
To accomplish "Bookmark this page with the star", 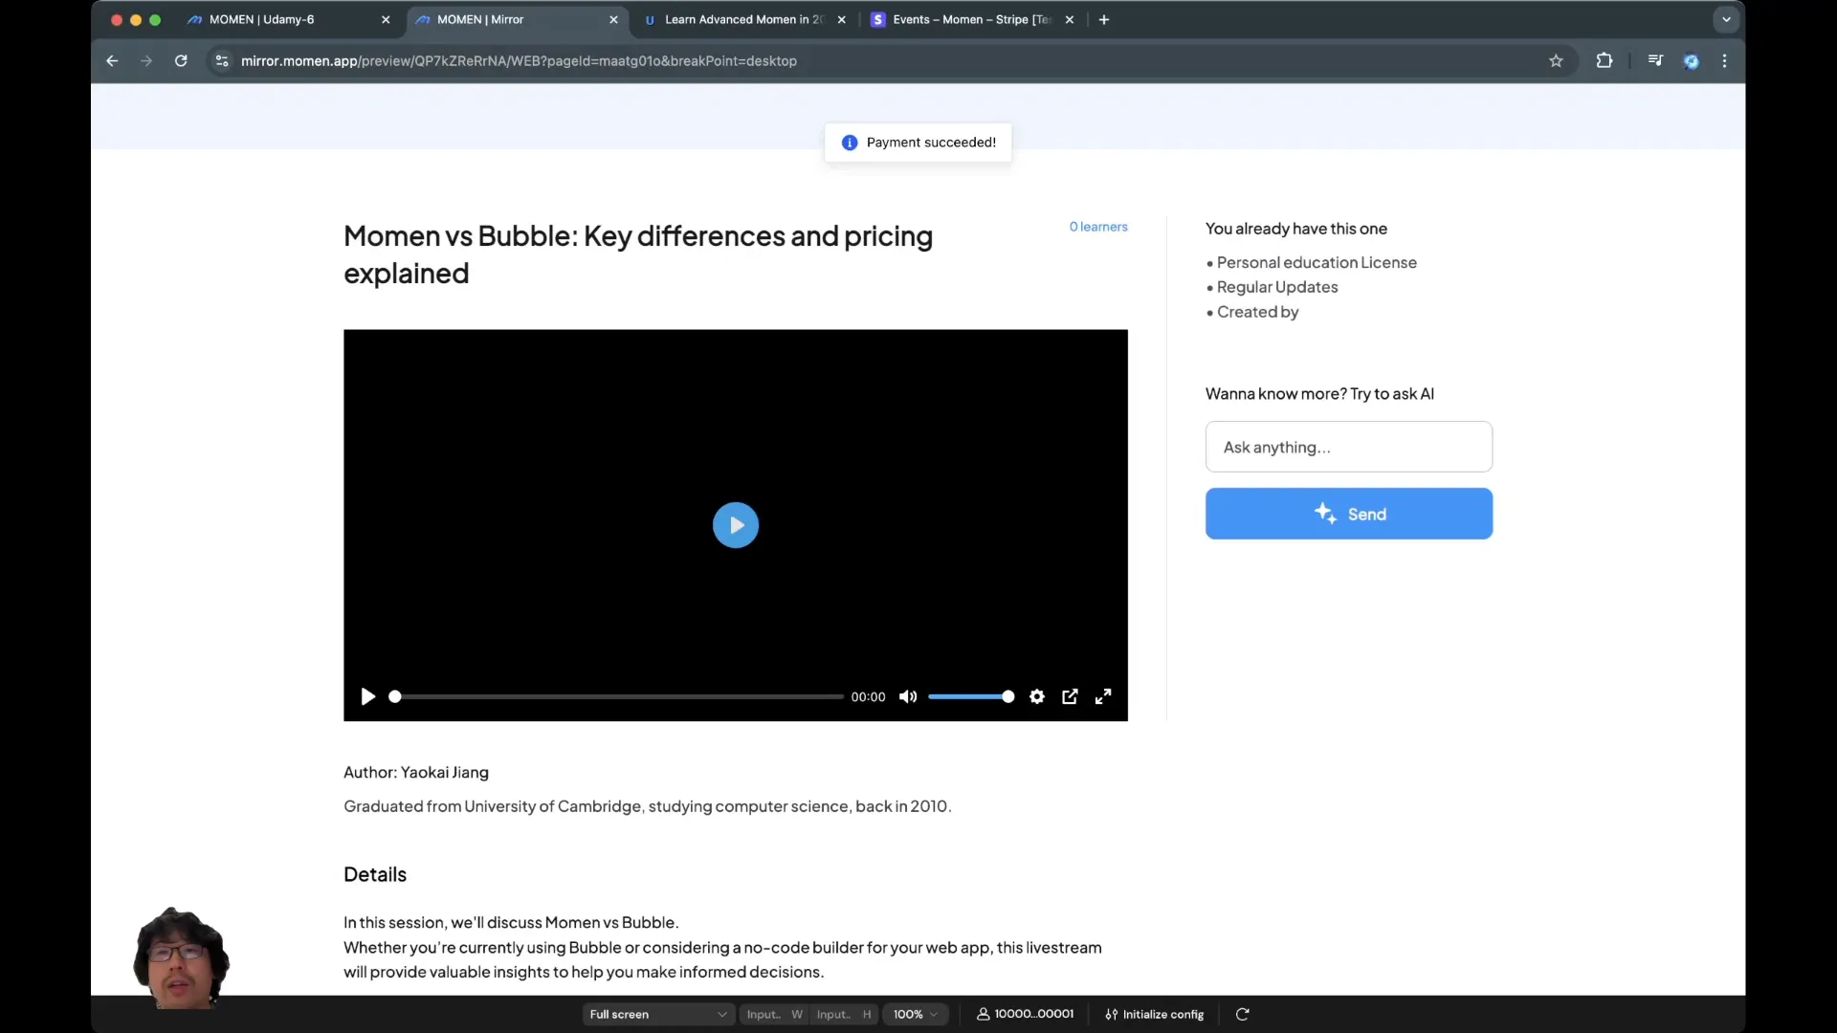I will (1556, 60).
